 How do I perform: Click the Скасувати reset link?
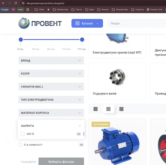(x=28, y=162)
